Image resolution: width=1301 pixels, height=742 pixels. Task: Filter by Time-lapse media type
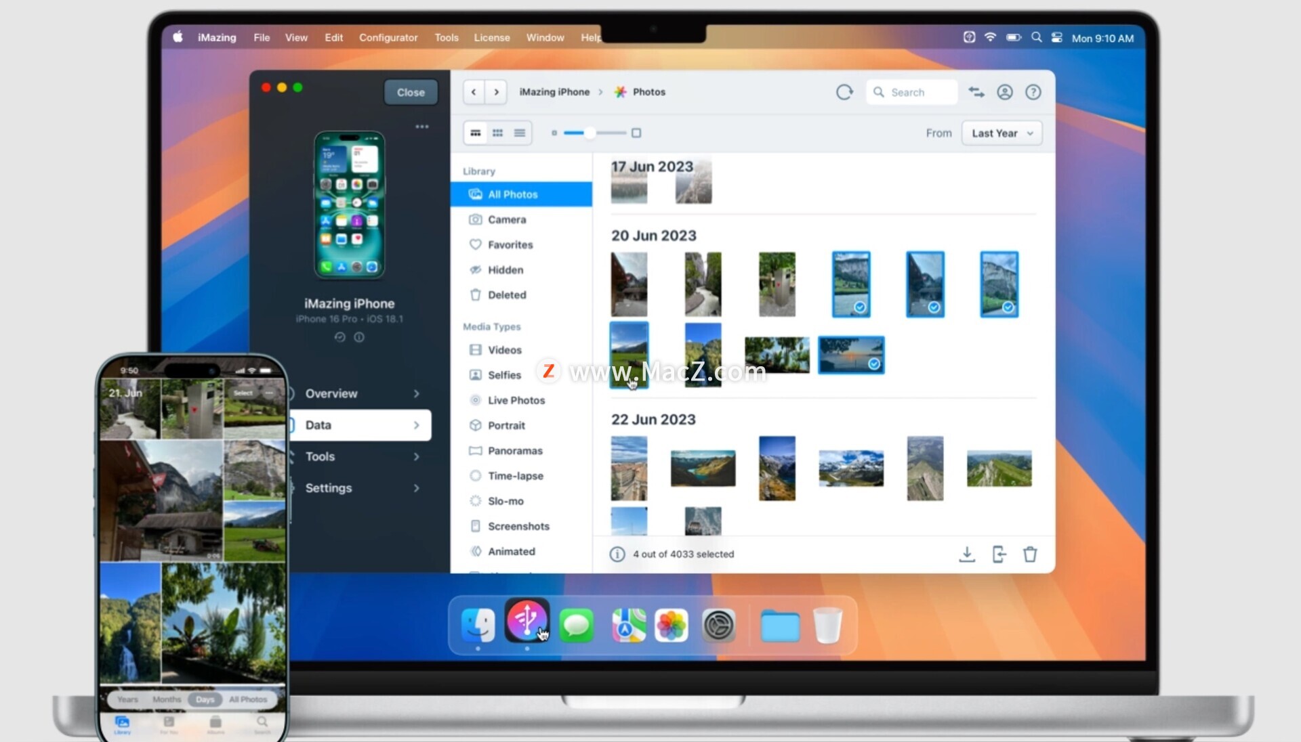[521, 475]
